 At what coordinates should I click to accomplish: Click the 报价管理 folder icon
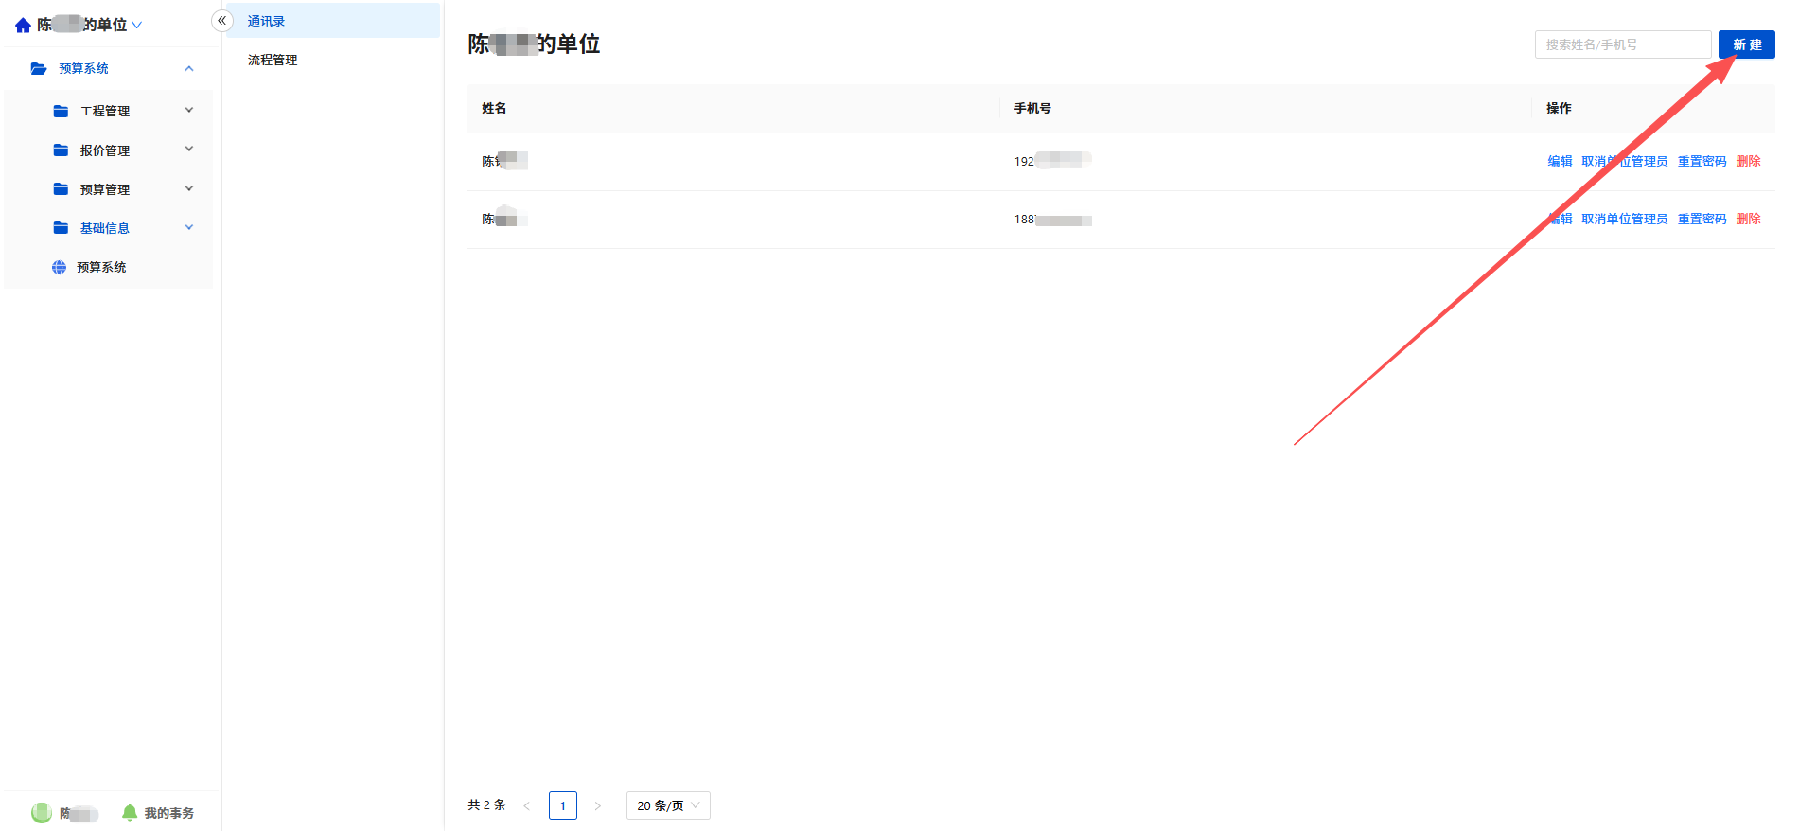pos(61,150)
